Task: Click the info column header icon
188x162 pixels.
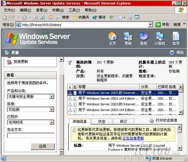Action: [x=70, y=87]
